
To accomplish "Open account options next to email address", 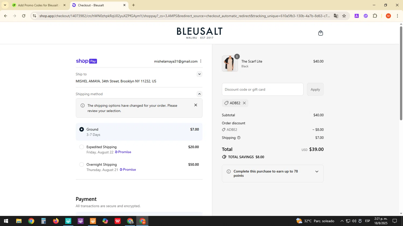I will [x=201, y=61].
